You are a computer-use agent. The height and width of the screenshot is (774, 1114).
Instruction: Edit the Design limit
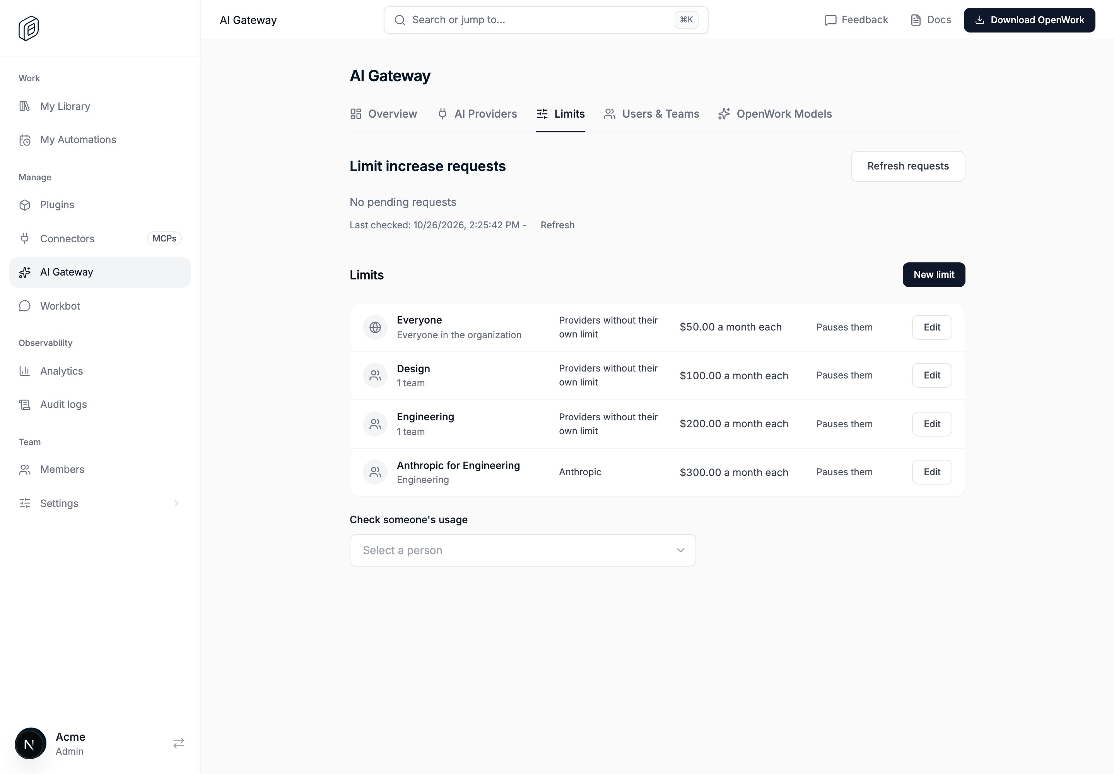click(x=932, y=375)
